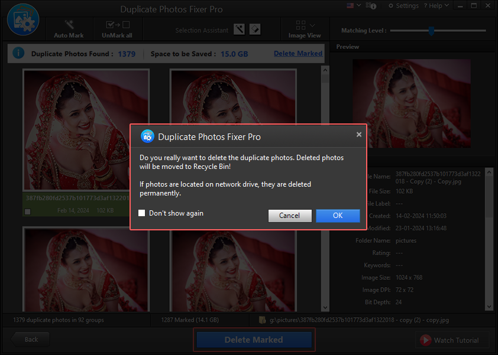Click the Bit Depth value 24
The height and width of the screenshot is (355, 498).
pyautogui.click(x=399, y=302)
